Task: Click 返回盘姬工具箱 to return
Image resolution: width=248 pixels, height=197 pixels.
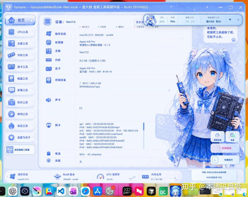Action: coord(20,150)
